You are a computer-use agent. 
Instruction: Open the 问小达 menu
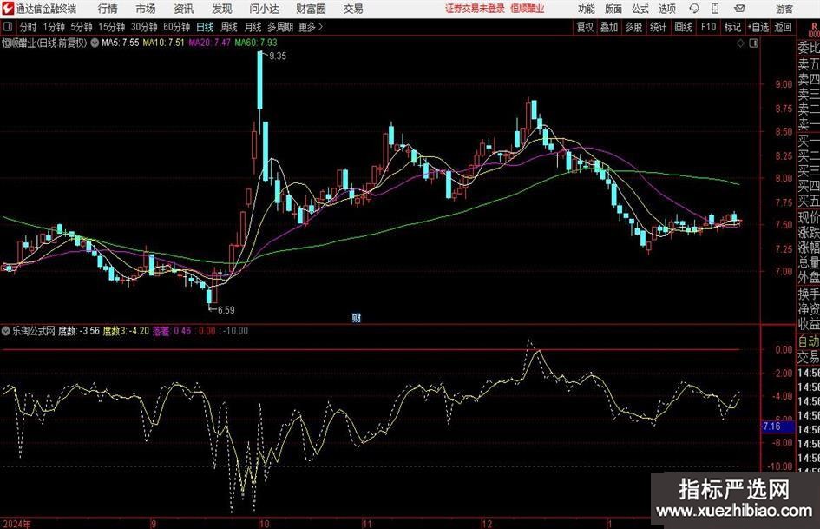click(264, 9)
